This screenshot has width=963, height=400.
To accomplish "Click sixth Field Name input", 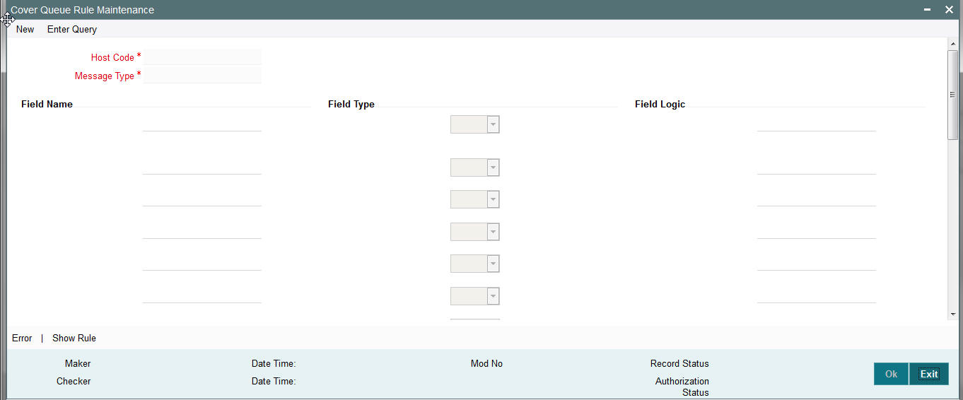I will pyautogui.click(x=202, y=295).
